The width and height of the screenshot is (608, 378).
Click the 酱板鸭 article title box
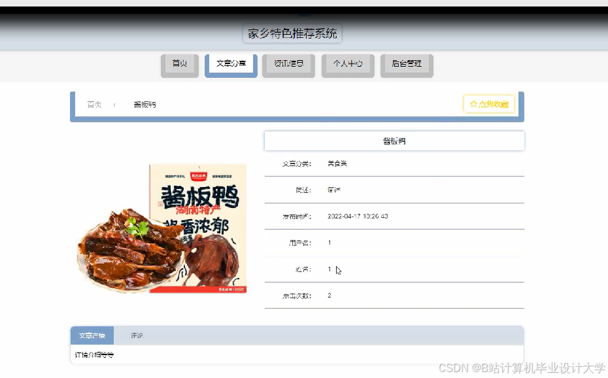click(x=394, y=141)
